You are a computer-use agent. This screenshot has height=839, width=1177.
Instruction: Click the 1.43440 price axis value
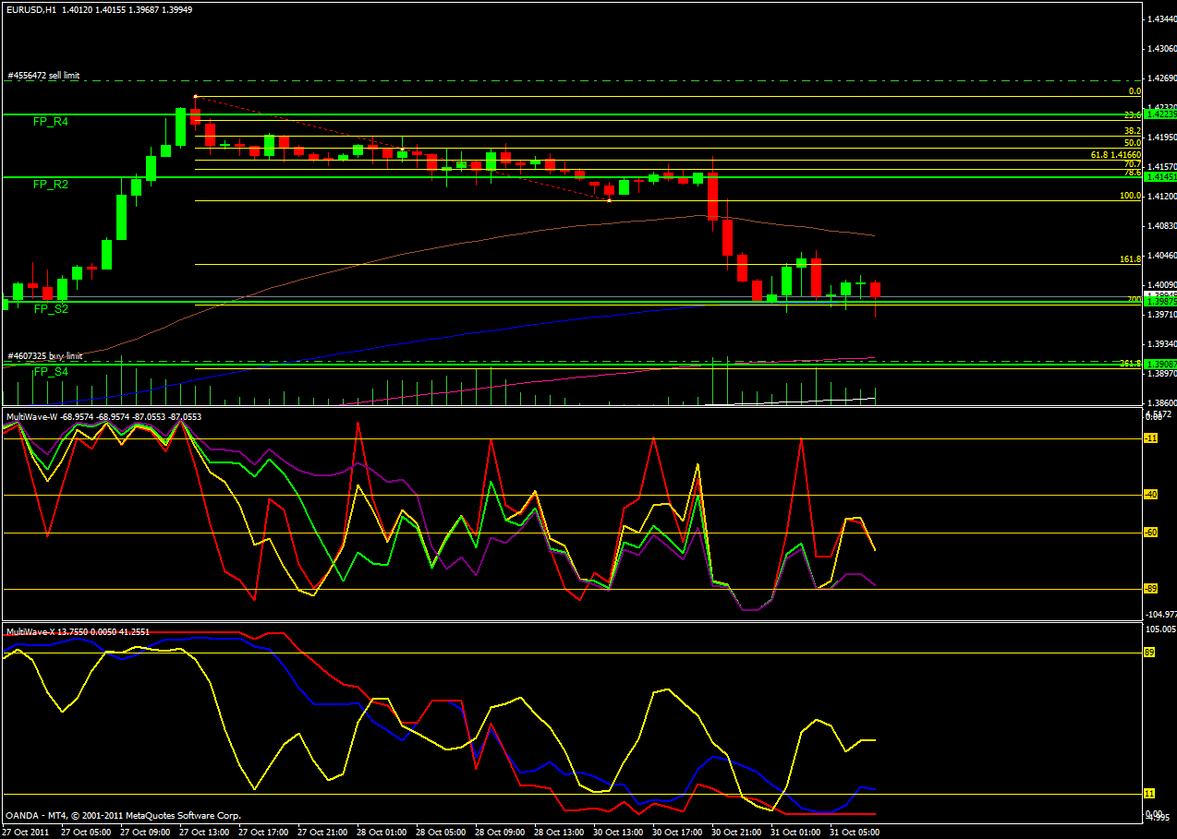click(1161, 18)
